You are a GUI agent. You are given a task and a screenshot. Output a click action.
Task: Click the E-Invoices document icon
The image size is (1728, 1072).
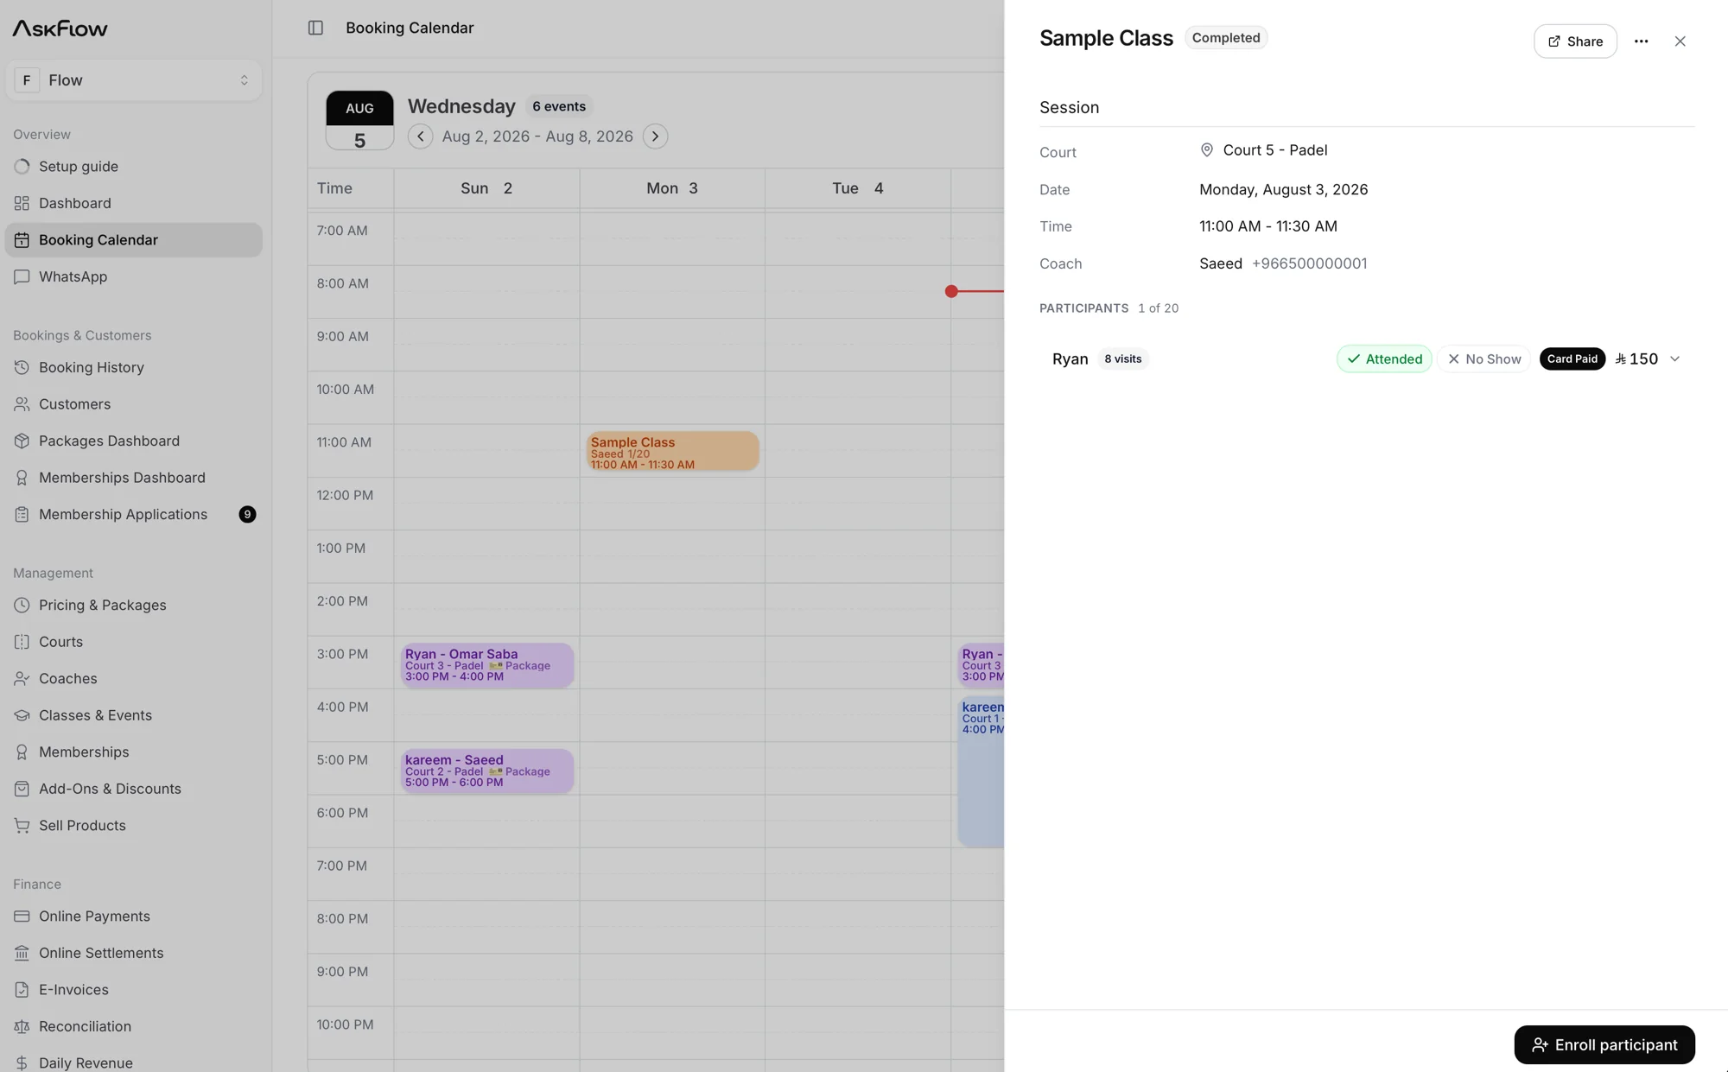pyautogui.click(x=22, y=989)
